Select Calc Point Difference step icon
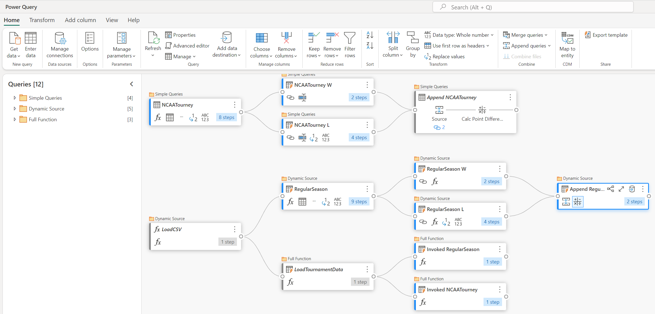 coord(482,110)
